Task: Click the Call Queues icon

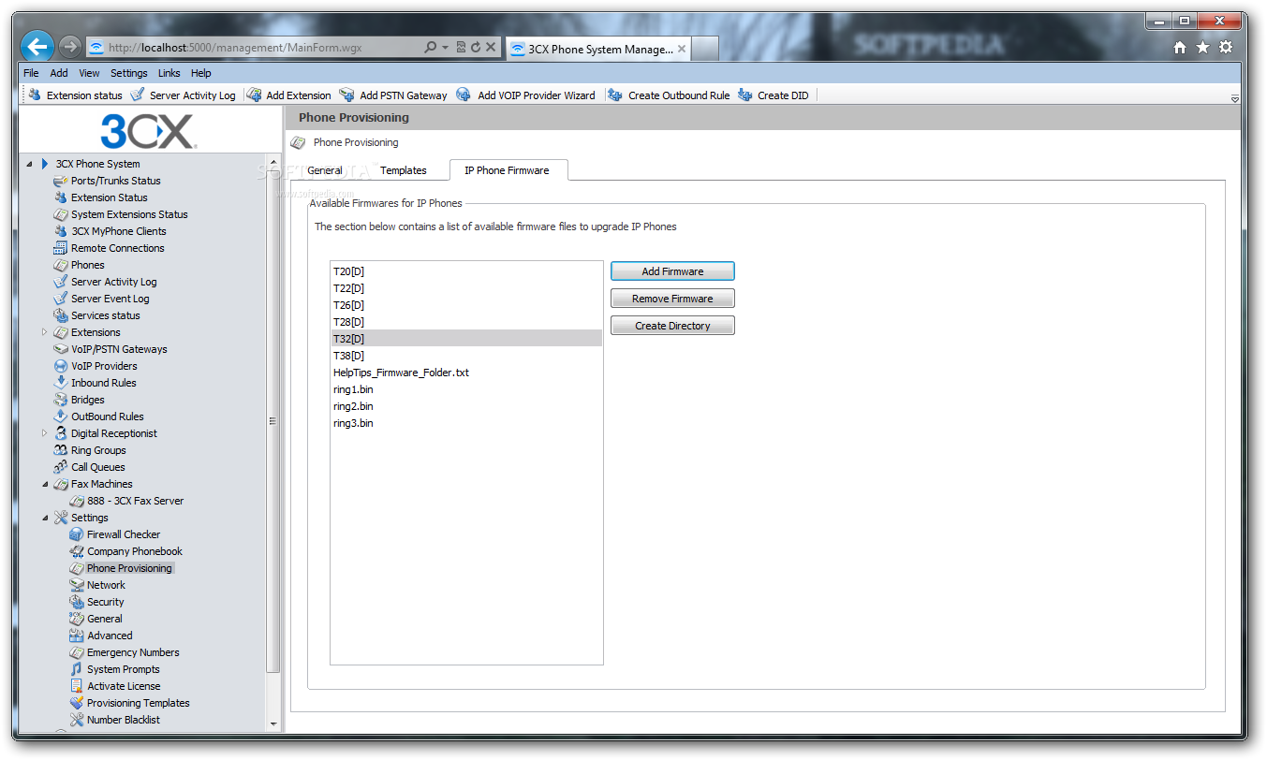Action: click(61, 467)
